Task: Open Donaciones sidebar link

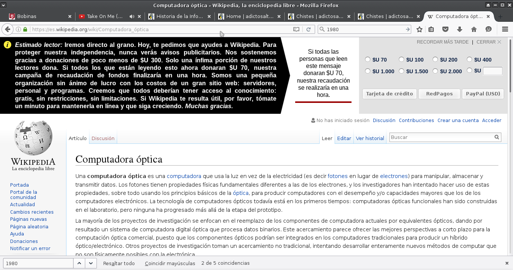Action: pos(24,241)
